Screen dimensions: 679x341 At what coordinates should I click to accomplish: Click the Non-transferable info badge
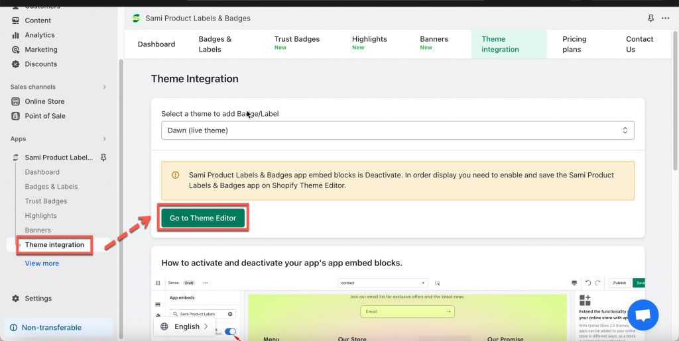point(58,328)
